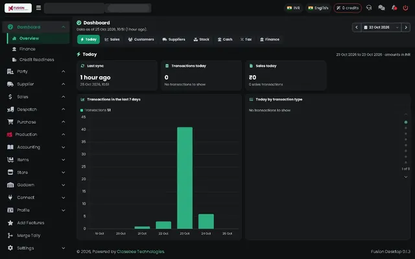Screen dimensions: 415x259
Task: Click the 23 Oct chart bar
Action: coord(185,178)
